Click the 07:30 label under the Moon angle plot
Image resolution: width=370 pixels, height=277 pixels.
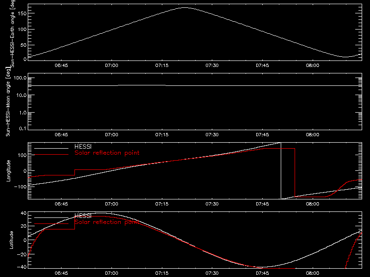(x=212, y=135)
